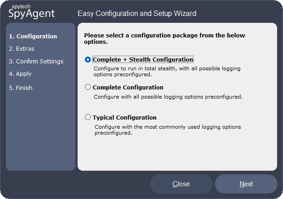This screenshot has width=283, height=199.
Task: Go to step 1. Configuration in sidebar
Action: (33, 36)
